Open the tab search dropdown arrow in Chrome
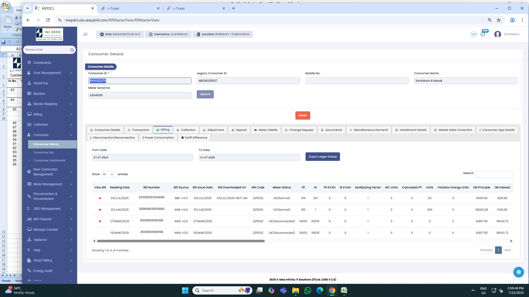This screenshot has width=529, height=297. 28,8
